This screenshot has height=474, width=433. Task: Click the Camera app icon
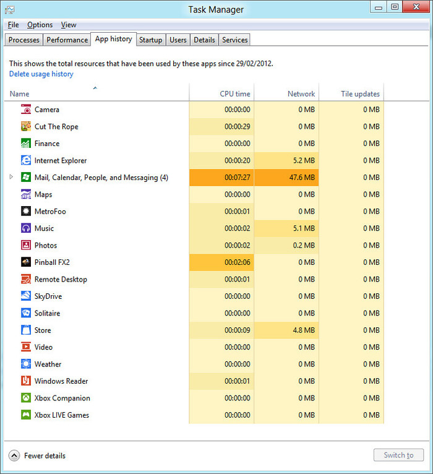coord(26,110)
